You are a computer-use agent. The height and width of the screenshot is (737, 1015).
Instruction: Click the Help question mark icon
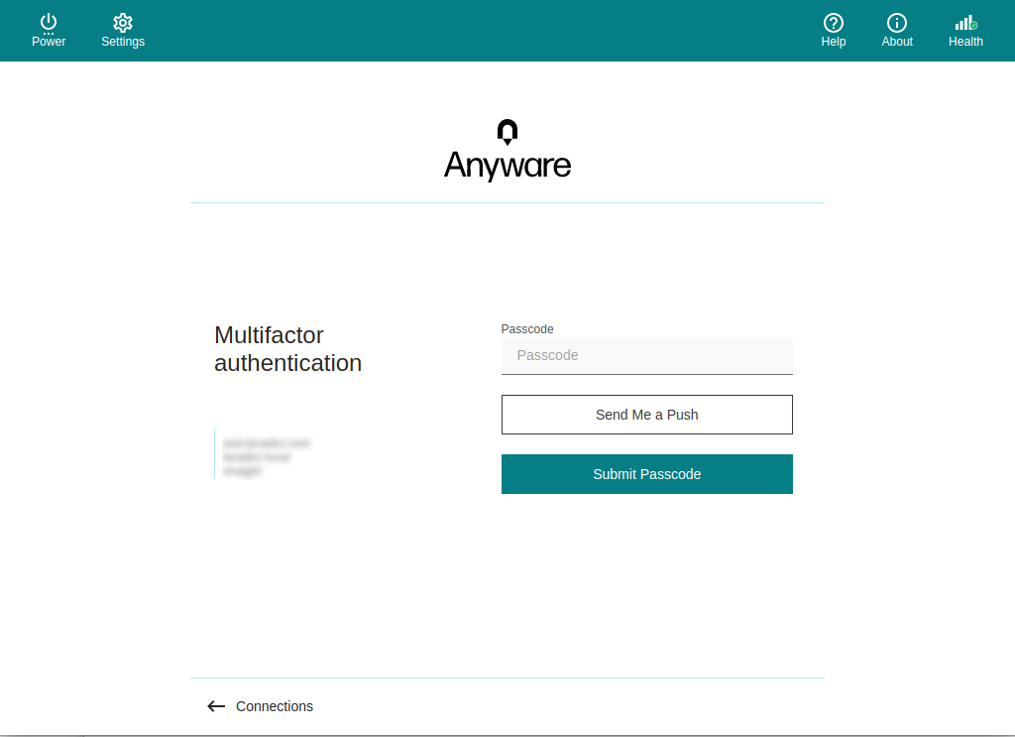click(x=833, y=23)
